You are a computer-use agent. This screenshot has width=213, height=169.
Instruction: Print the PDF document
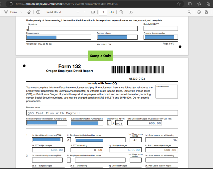click(199, 12)
